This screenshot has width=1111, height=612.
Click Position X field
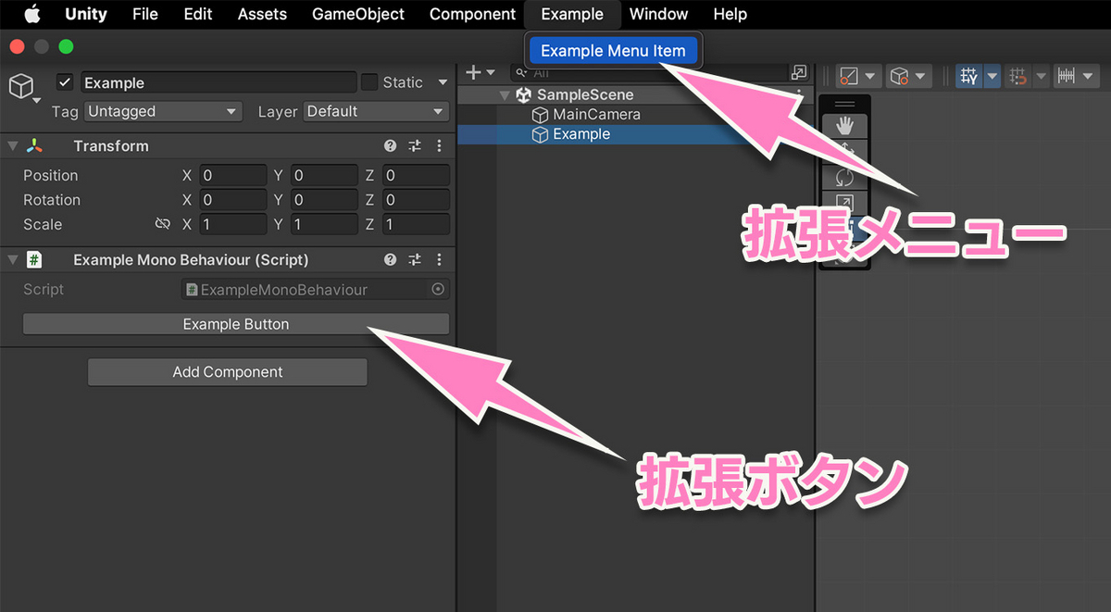point(232,175)
